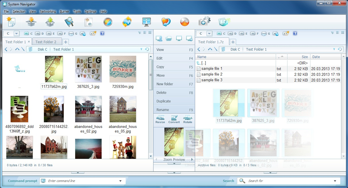Click the Convert image tool
This screenshot has height=188, width=348.
pyautogui.click(x=174, y=119)
